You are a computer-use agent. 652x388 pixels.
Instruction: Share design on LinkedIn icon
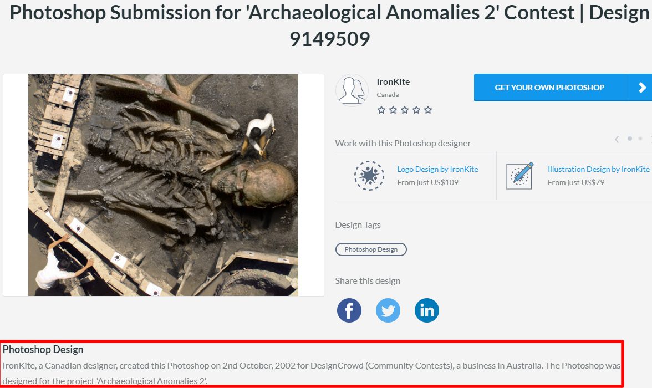427,310
